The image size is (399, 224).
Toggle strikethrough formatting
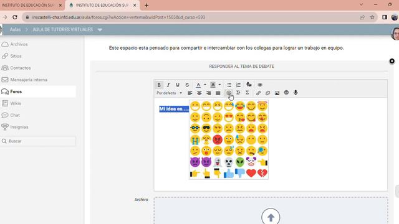(187, 85)
